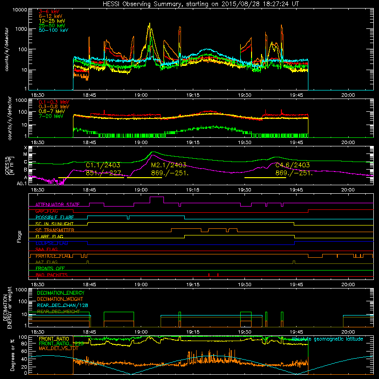This screenshot has width=379, height=379.
Task: Click the ATTENUATOR_STATE flag label
Action: (57, 205)
